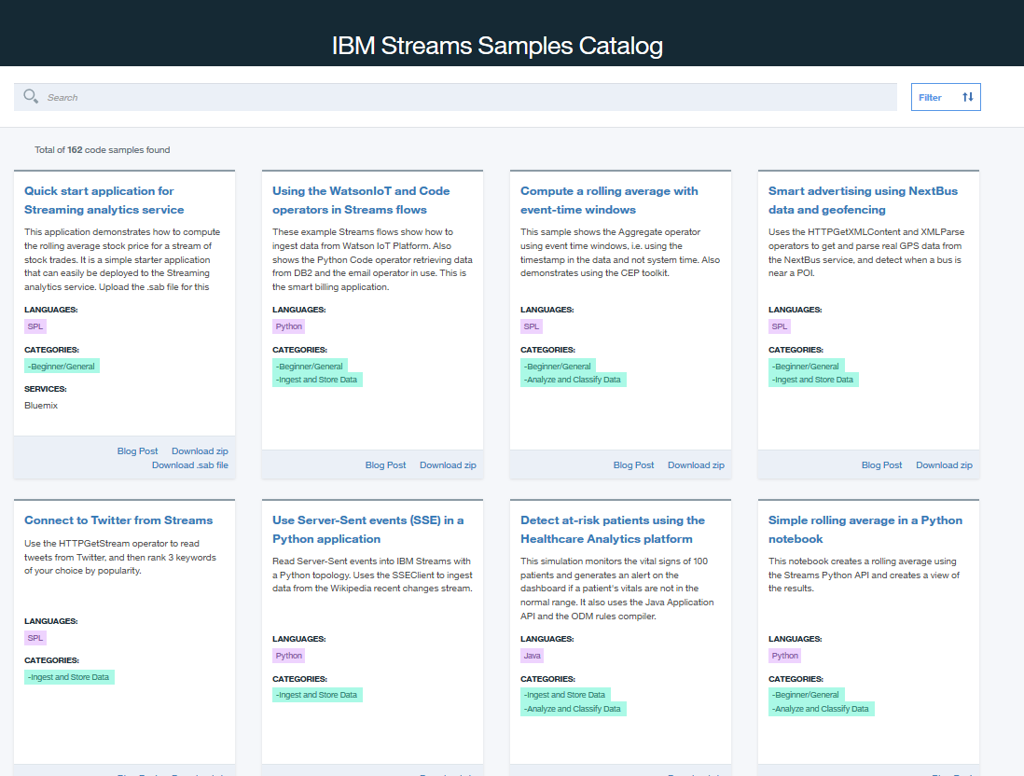The image size is (1024, 776).
Task: Open Blog Post in WatsonIoT card
Action: [385, 465]
